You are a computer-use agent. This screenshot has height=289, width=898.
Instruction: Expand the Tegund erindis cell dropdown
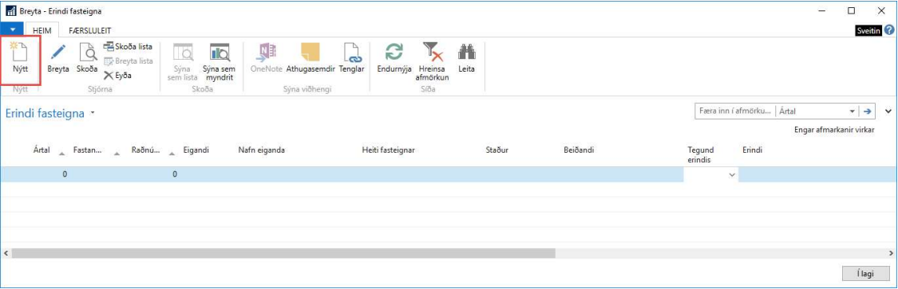(731, 175)
